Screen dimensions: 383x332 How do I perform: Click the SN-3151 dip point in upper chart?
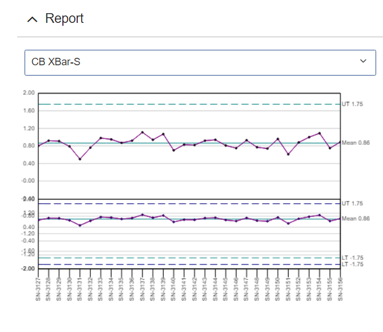point(288,154)
